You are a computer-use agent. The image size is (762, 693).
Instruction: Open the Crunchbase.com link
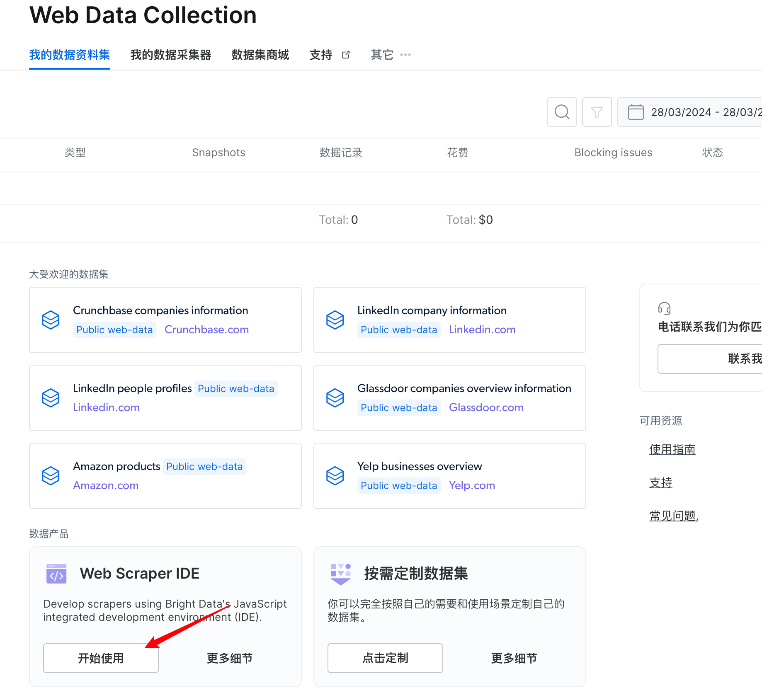pyautogui.click(x=206, y=330)
